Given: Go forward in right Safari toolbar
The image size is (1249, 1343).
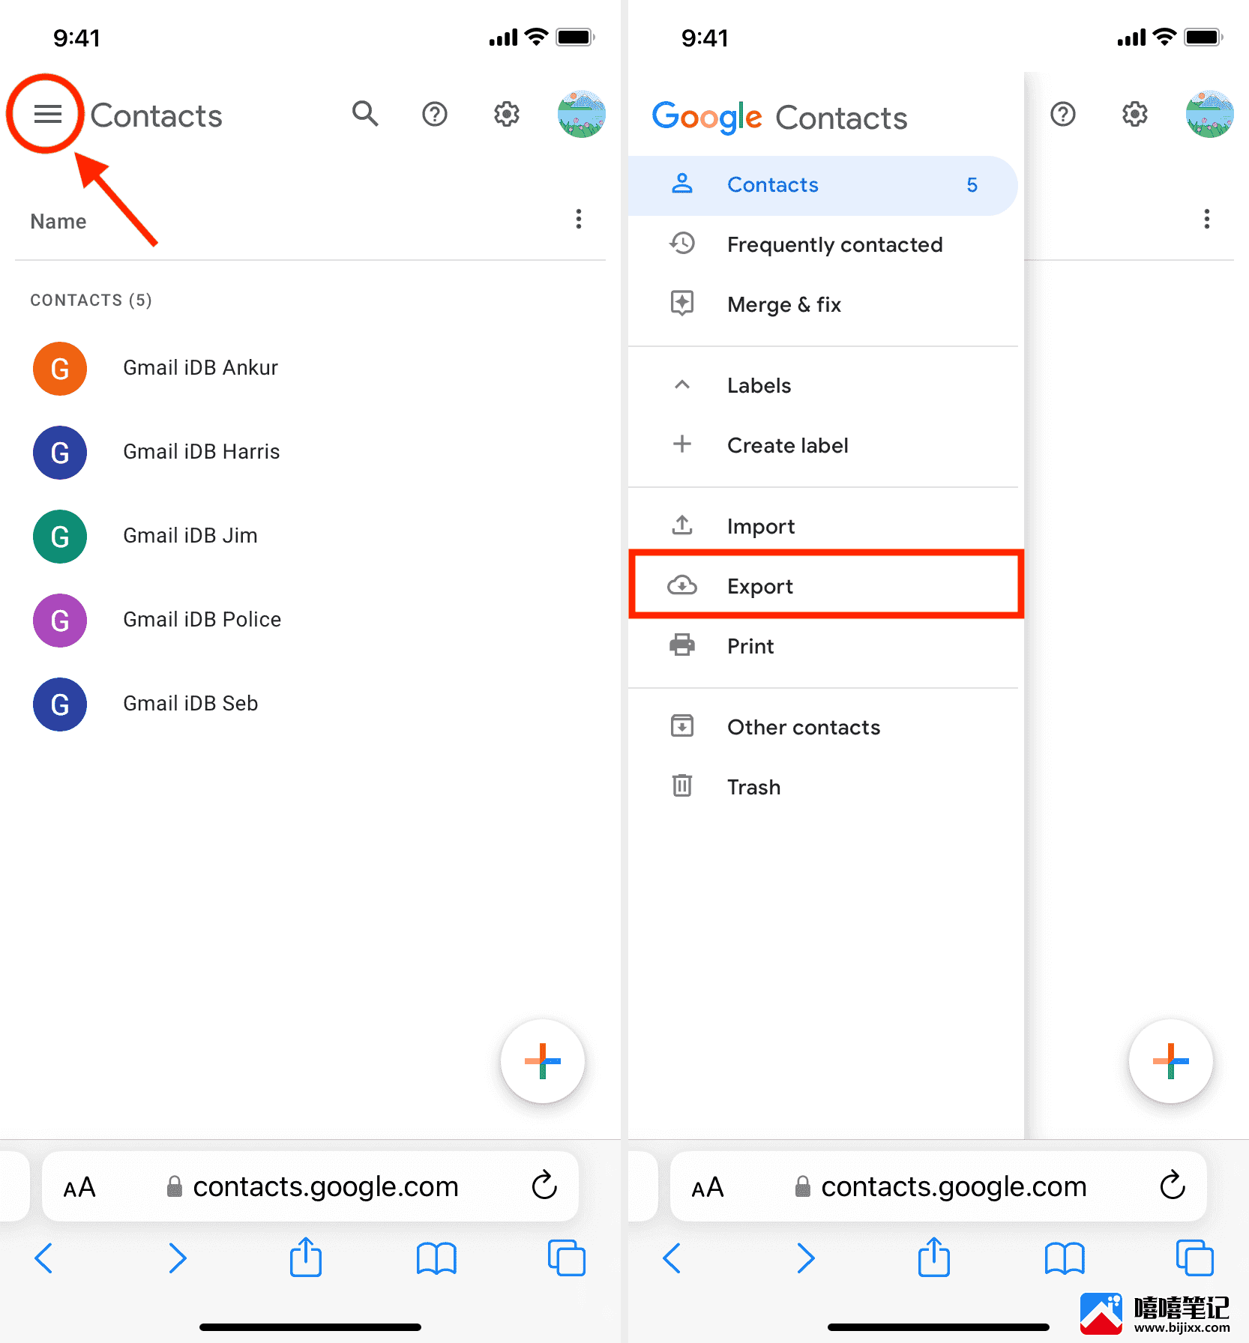Looking at the screenshot, I should pos(805,1258).
